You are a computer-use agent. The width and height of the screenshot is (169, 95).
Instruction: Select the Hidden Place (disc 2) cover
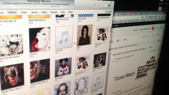point(40,71)
